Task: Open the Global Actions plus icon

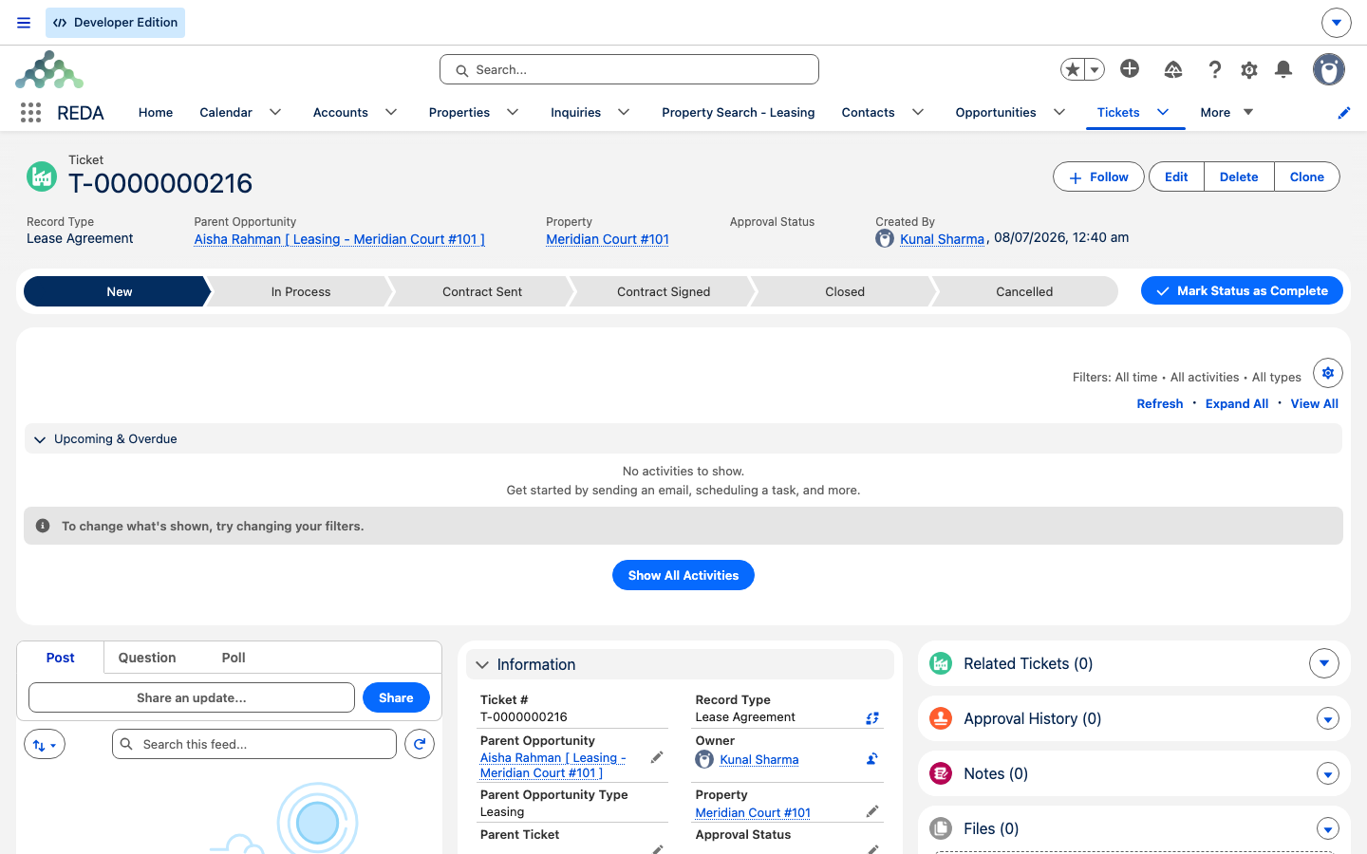Action: click(1130, 68)
